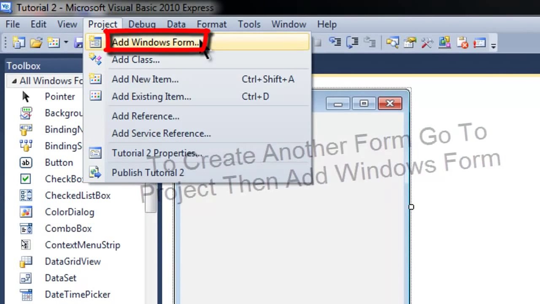Image resolution: width=540 pixels, height=304 pixels.
Task: Click the New Project toolbar icon
Action: [19, 43]
